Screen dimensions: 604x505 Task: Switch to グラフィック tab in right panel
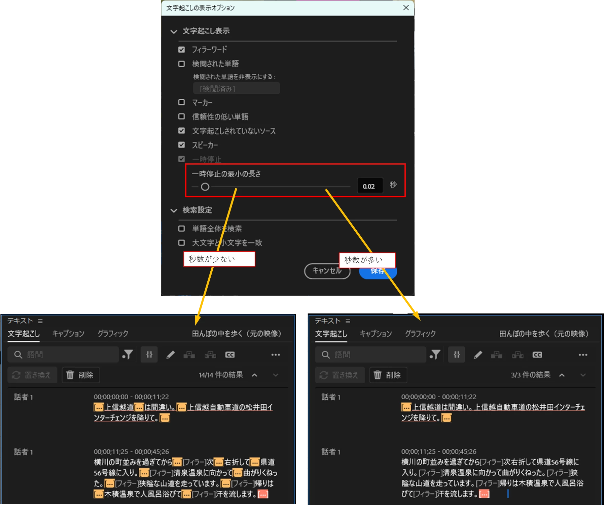pos(420,334)
